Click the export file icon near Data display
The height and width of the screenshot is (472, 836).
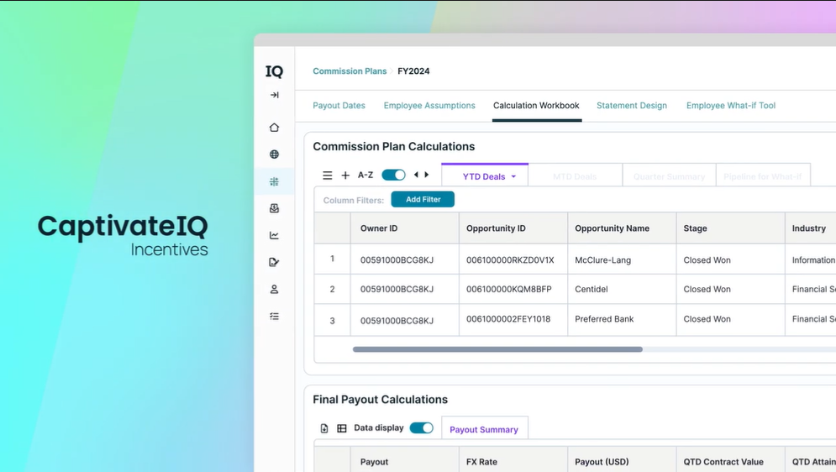[324, 428]
